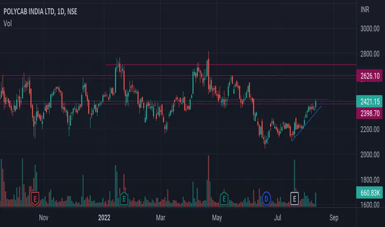This screenshot has width=385, height=227.
Task: Click the POLYCAB INDIA LTD symbol title
Action: point(40,12)
